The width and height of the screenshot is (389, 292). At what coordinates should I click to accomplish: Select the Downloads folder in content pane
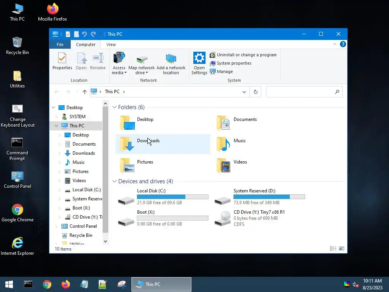pyautogui.click(x=163, y=144)
